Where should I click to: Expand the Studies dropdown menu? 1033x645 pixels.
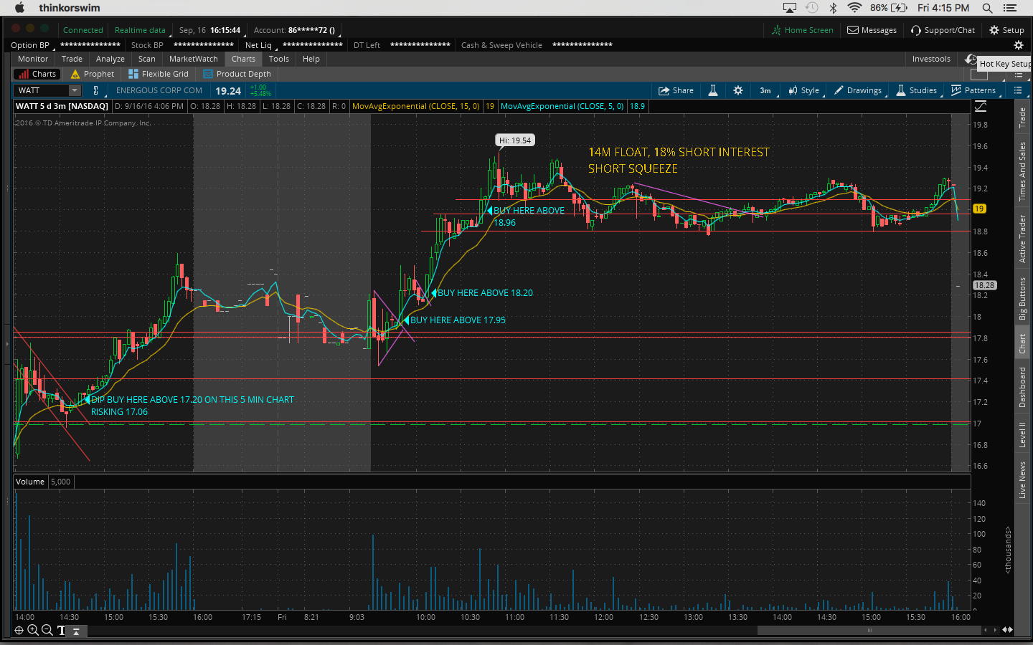[917, 90]
